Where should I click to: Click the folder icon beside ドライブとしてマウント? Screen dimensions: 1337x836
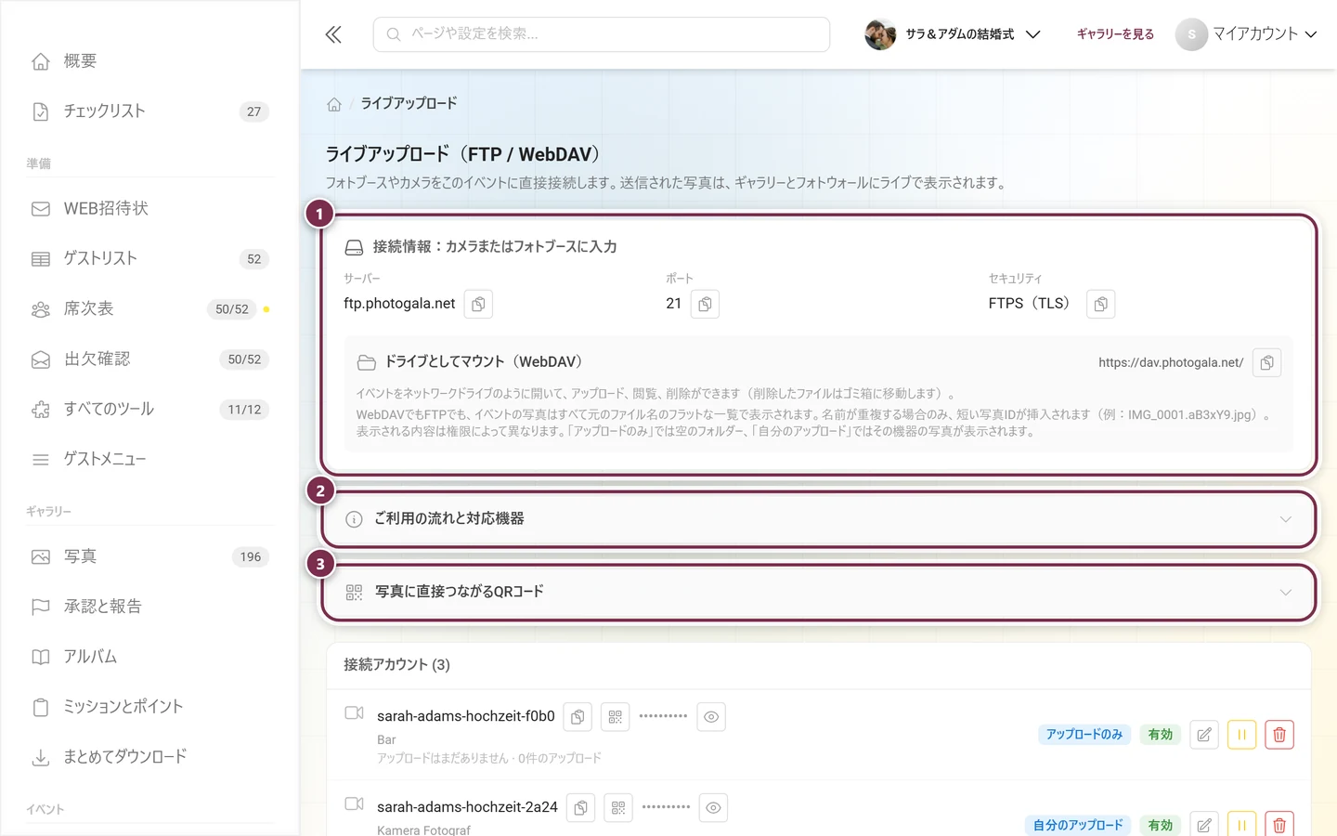367,362
